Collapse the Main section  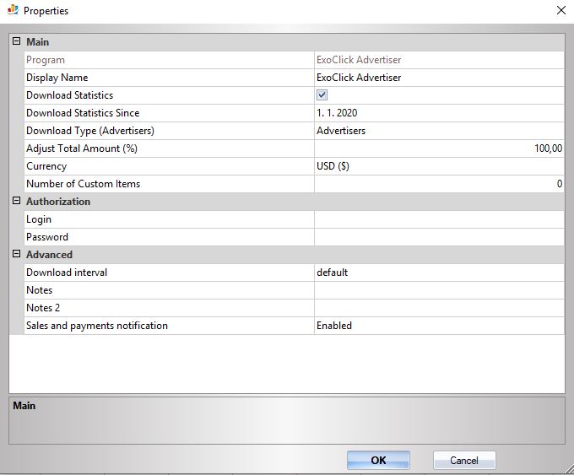[17, 41]
